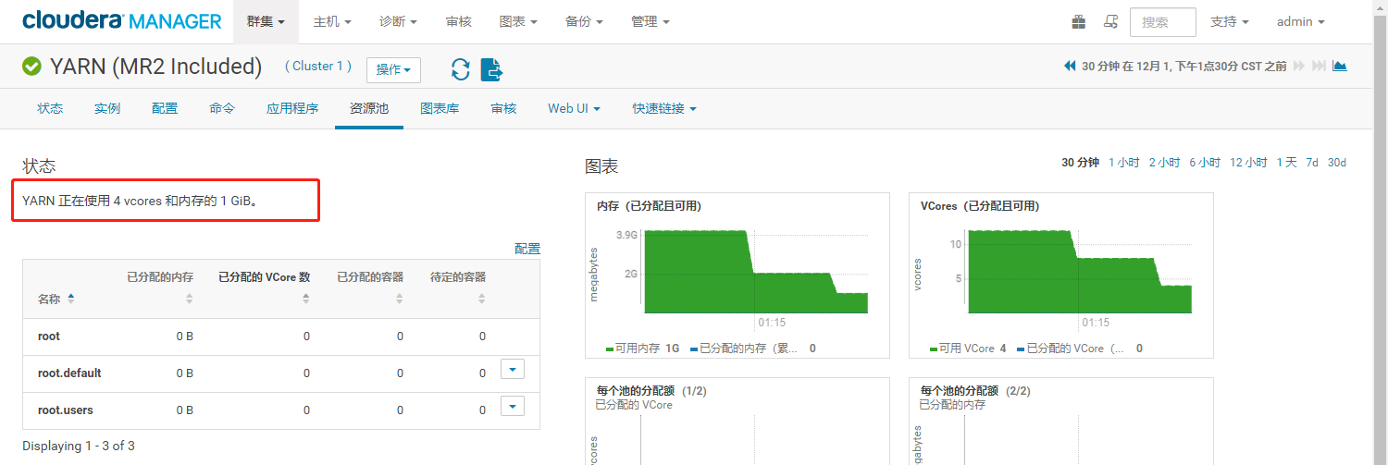Switch to the 状态 tab

point(51,108)
